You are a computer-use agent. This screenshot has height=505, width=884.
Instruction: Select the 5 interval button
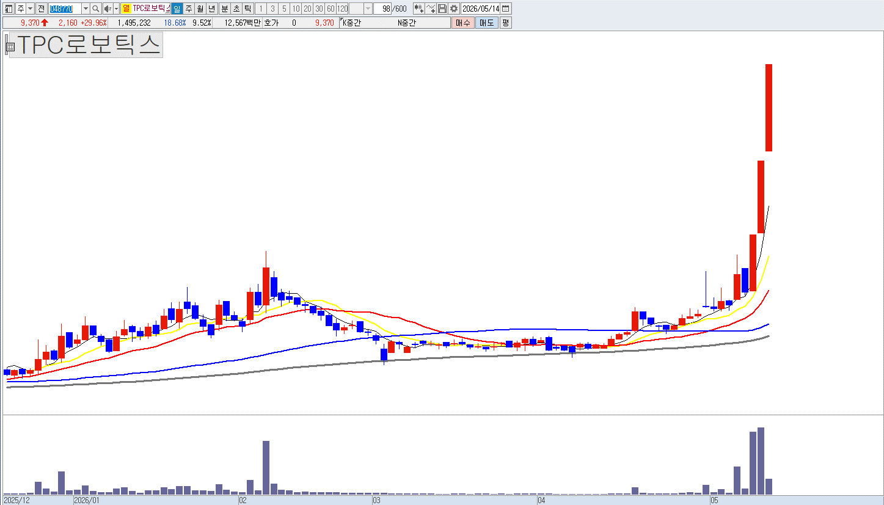tap(284, 9)
